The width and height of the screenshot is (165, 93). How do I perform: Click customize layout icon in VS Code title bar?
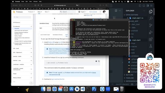tap(151, 6)
